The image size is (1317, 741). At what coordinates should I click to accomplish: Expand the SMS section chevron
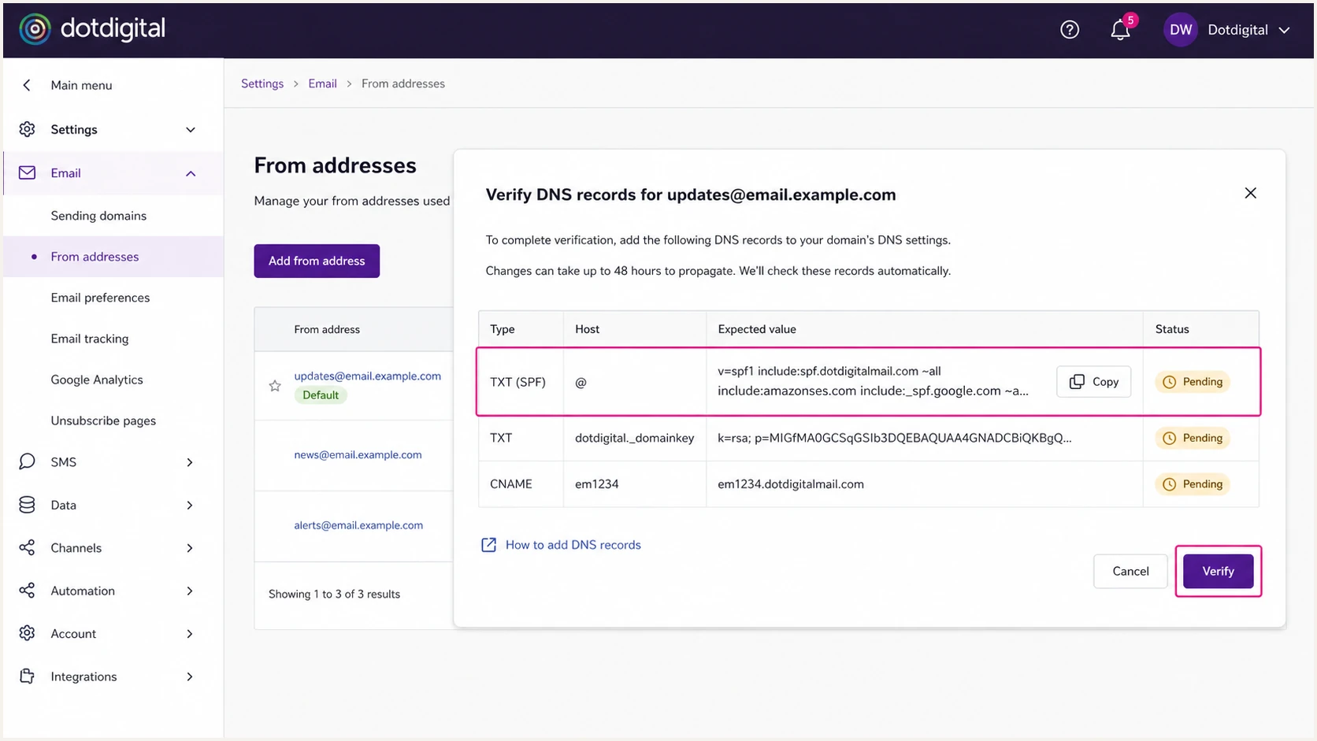(x=190, y=462)
